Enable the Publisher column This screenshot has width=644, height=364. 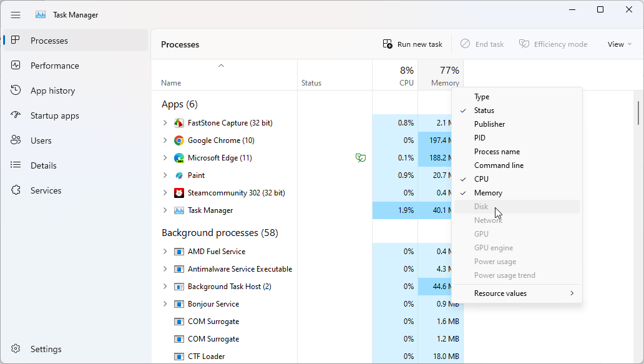pos(517,124)
